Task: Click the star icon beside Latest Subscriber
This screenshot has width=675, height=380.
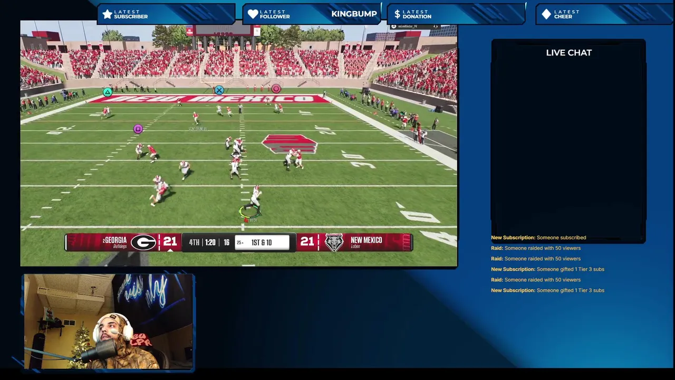Action: (x=108, y=14)
